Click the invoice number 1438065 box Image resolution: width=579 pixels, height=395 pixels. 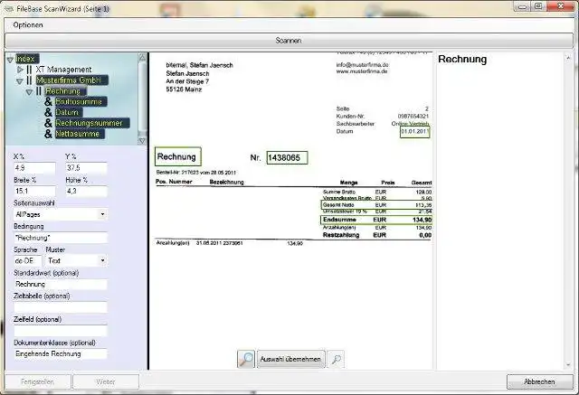(287, 158)
